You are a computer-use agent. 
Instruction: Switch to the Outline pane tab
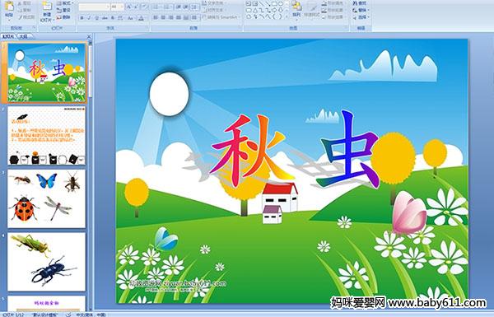pyautogui.click(x=24, y=36)
